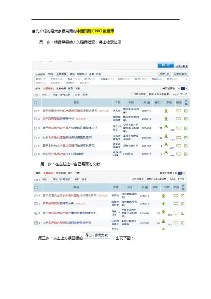Select 发表年度 grouping tab
The image size is (211, 299).
[x=61, y=74]
